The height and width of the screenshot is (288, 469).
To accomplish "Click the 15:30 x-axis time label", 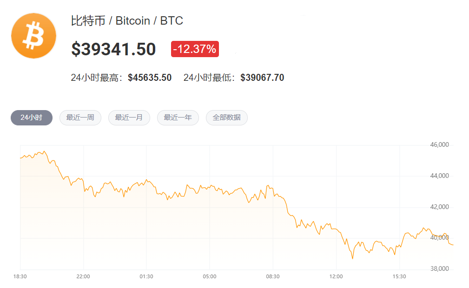I will point(399,276).
